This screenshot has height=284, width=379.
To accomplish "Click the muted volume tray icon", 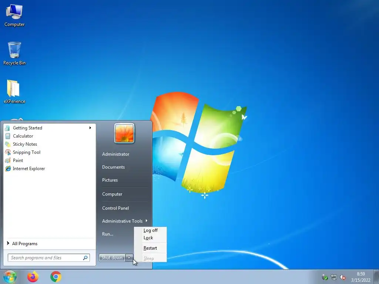I will pyautogui.click(x=342, y=277).
